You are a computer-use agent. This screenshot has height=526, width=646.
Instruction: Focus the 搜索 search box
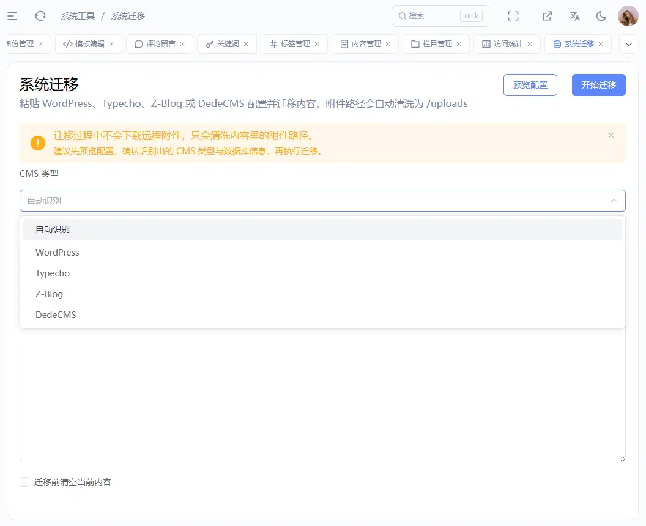pos(440,16)
